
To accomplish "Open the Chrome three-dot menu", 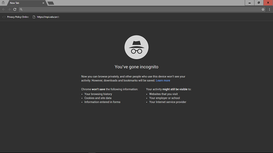I will click(x=269, y=9).
